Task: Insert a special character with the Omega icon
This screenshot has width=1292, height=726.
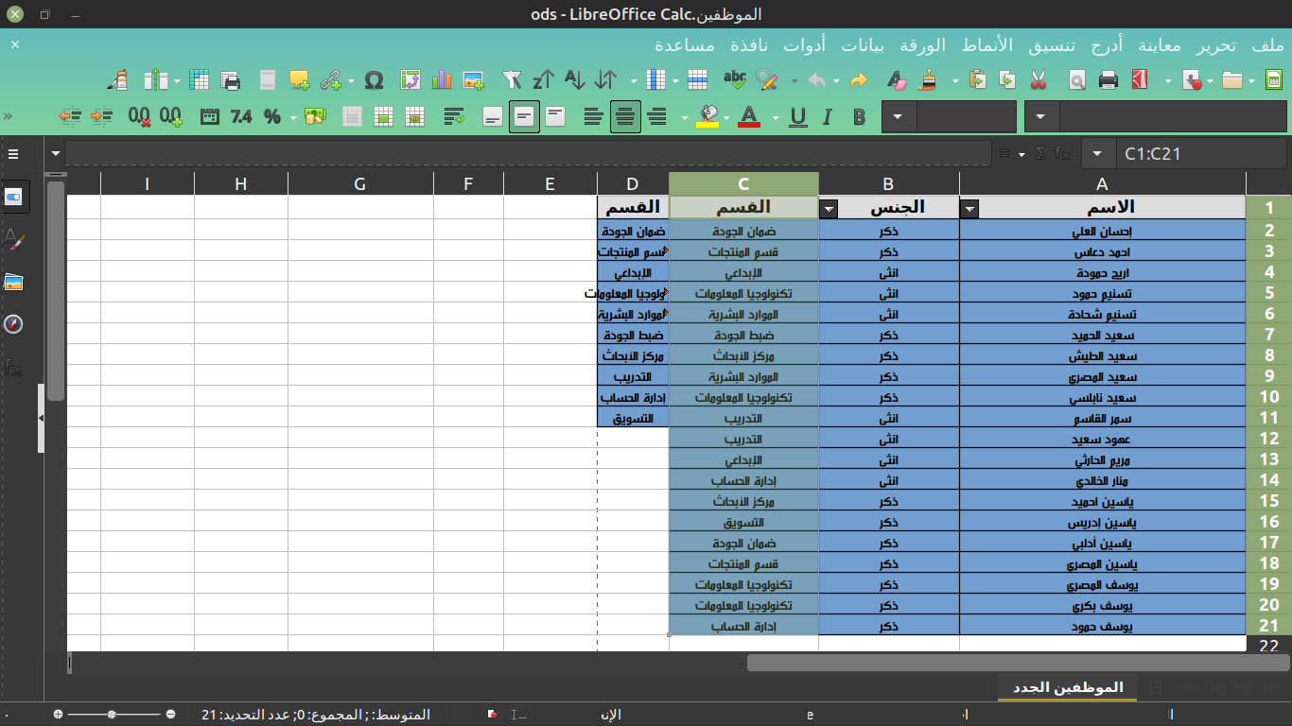Action: pos(374,80)
